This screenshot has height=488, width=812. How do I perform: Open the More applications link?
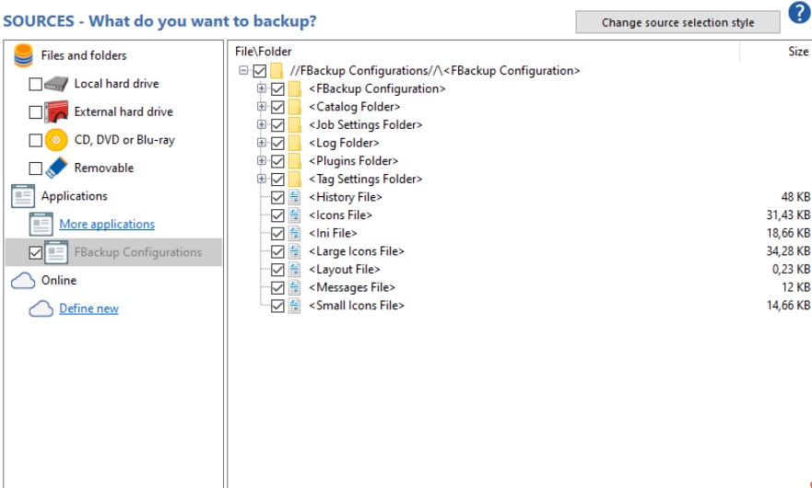click(x=107, y=225)
